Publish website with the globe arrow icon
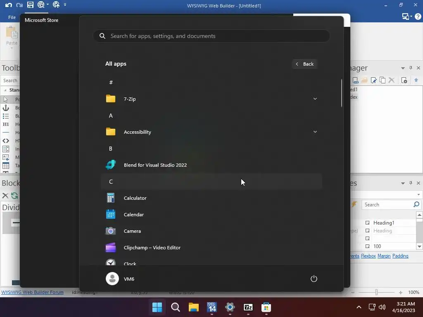The image size is (423, 317). point(56,5)
